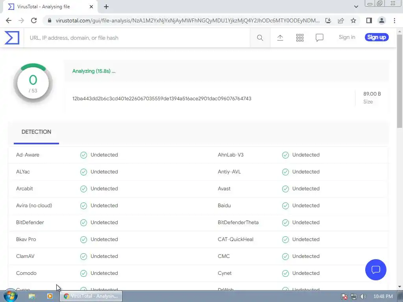Click the 89.00 B size value
This screenshot has width=403, height=302.
(x=372, y=94)
